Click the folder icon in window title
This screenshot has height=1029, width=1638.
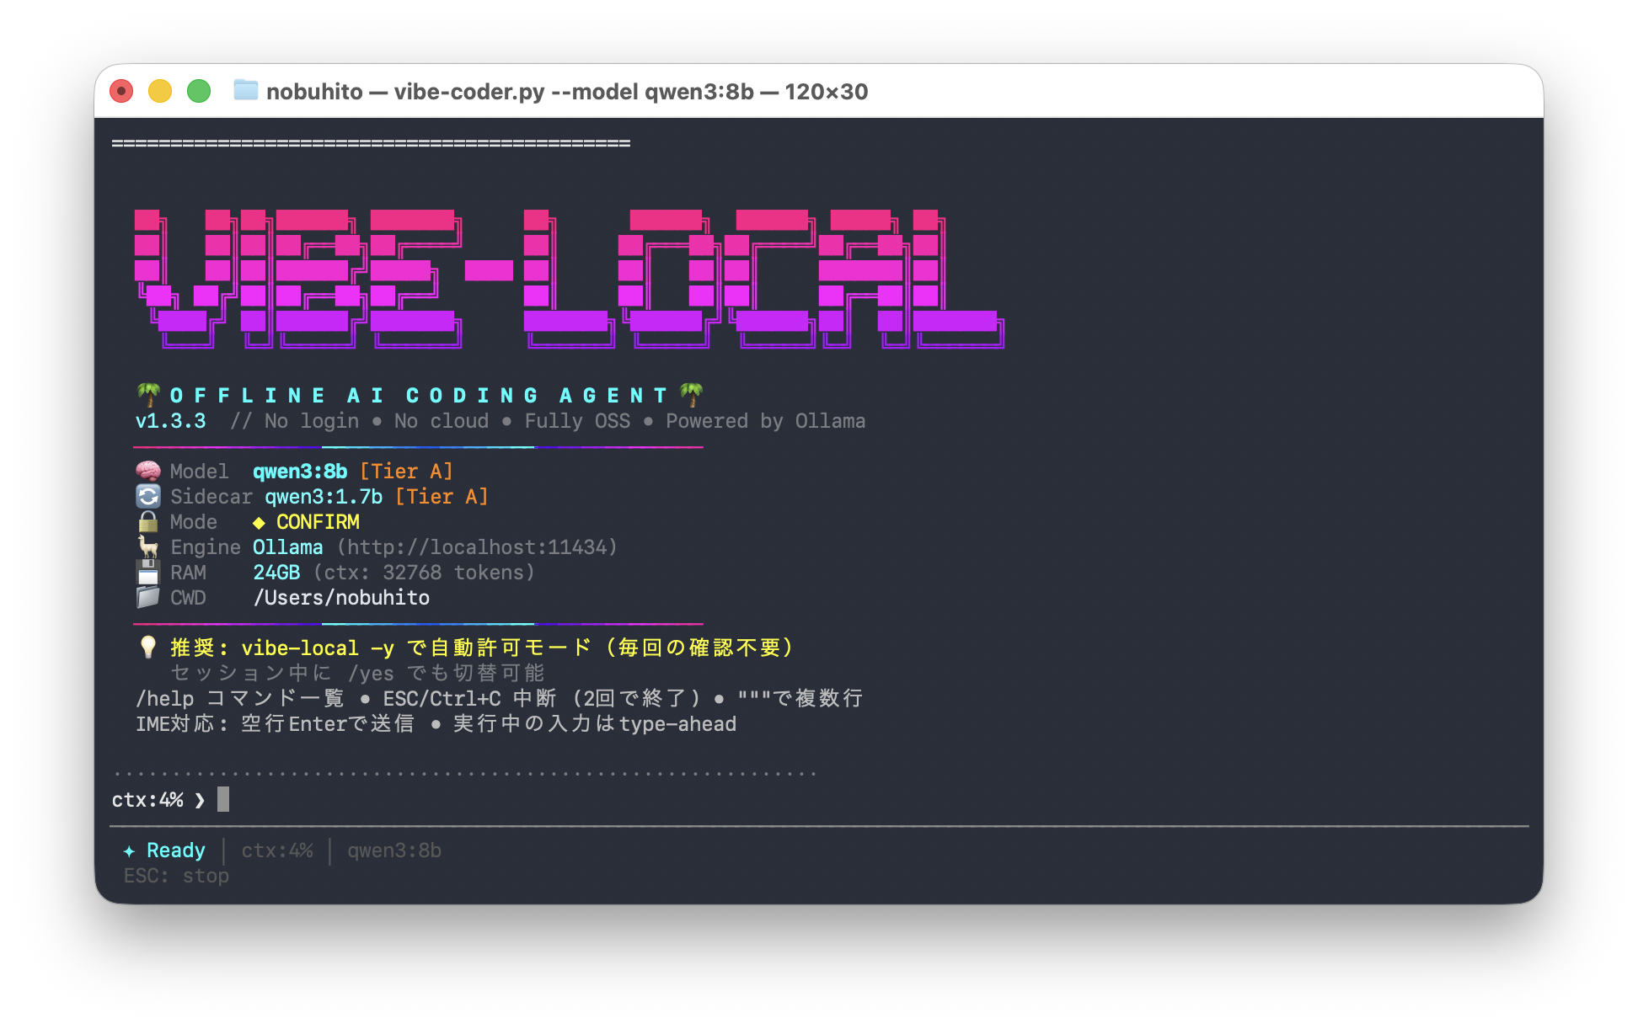[x=245, y=90]
